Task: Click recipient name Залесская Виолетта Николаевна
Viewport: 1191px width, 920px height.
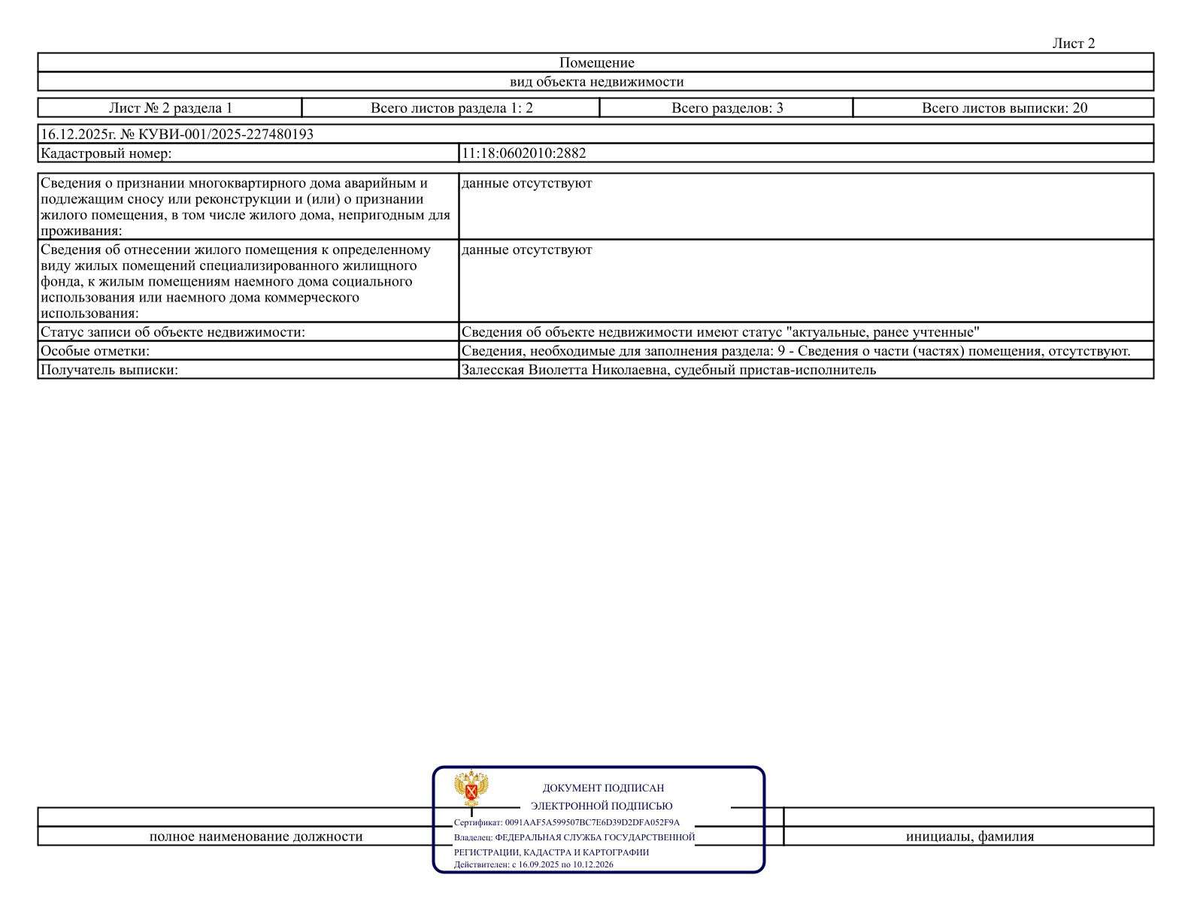Action: coord(565,370)
